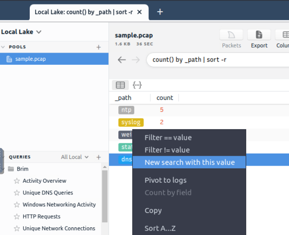The image size is (289, 235).
Task: Click the yellow syslog path tag
Action: [131, 122]
